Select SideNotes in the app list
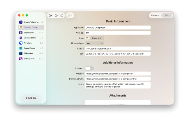186x115 pixels. point(31,53)
